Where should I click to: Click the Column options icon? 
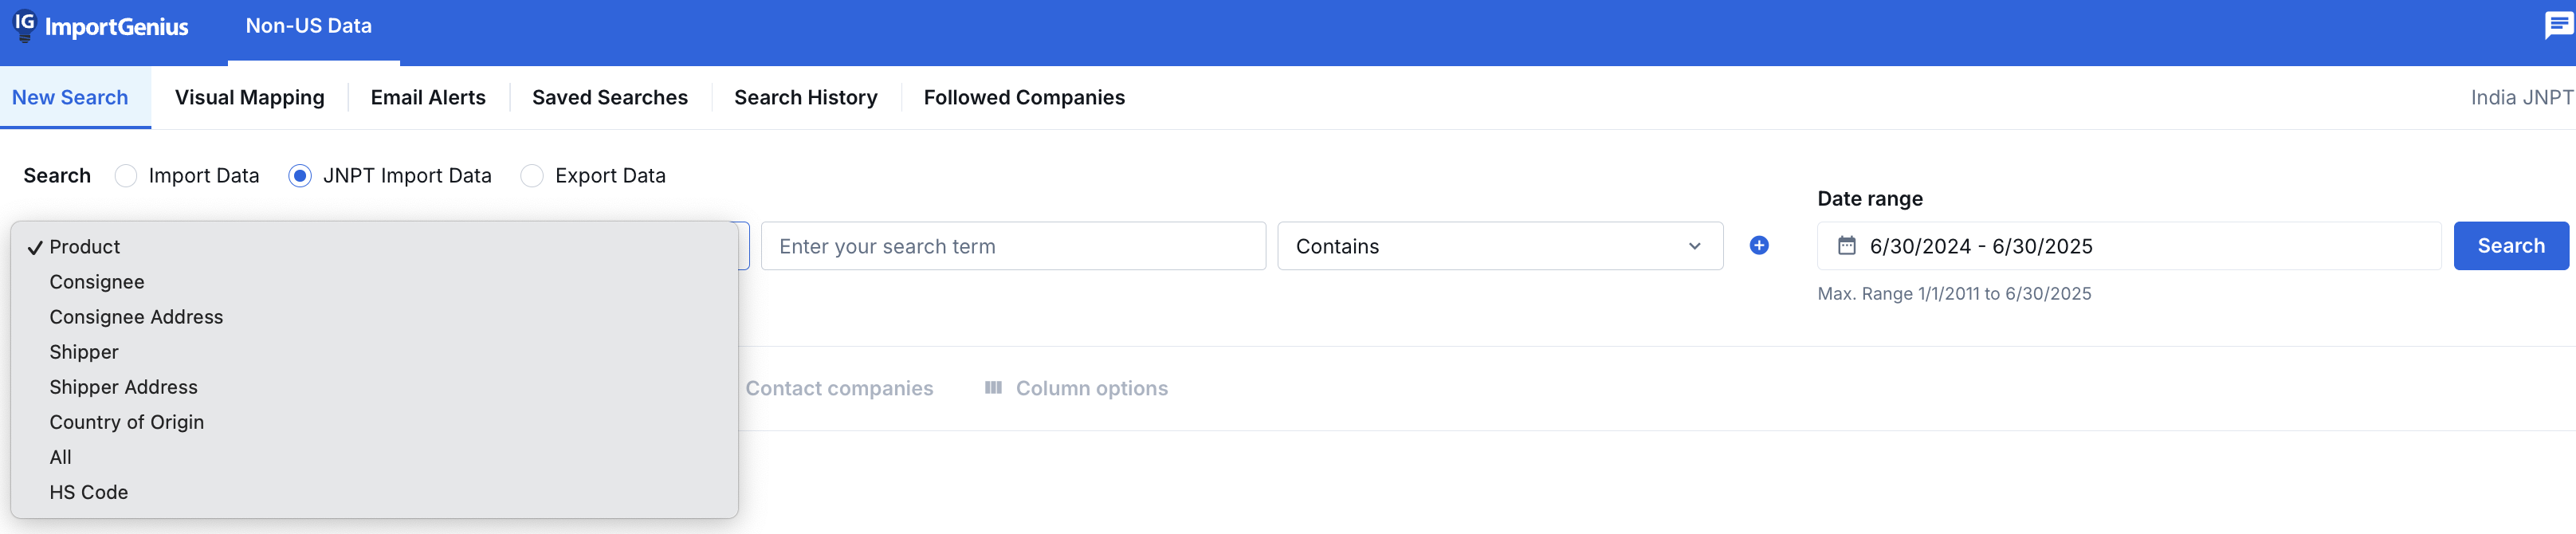click(993, 388)
